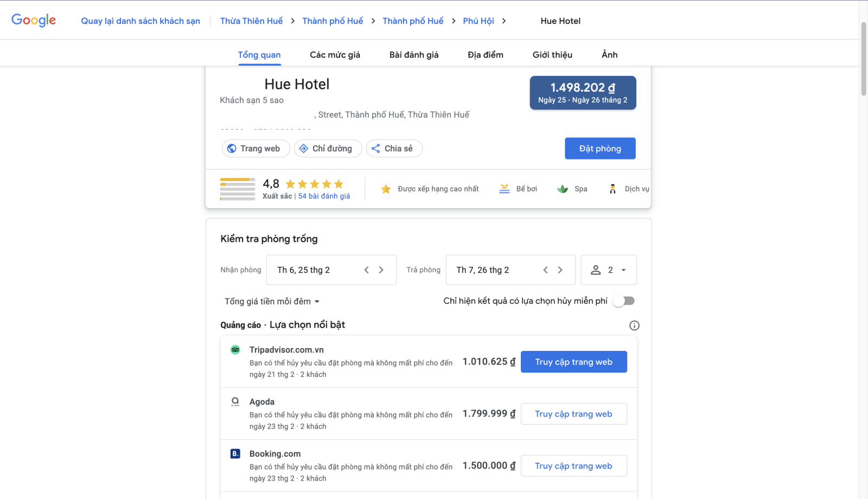Open the Các mức giá tab
Viewport: 868px width, 499px height.
(x=335, y=55)
